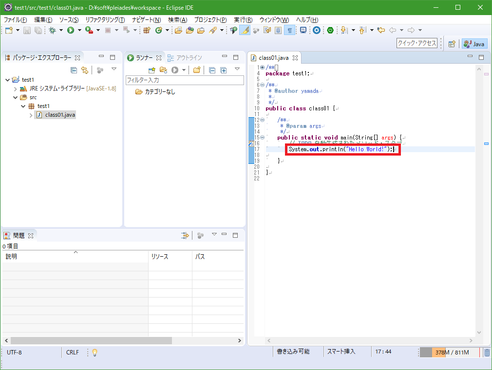
Task: Toggle Mark Occurrences highlighter button
Action: pyautogui.click(x=245, y=31)
